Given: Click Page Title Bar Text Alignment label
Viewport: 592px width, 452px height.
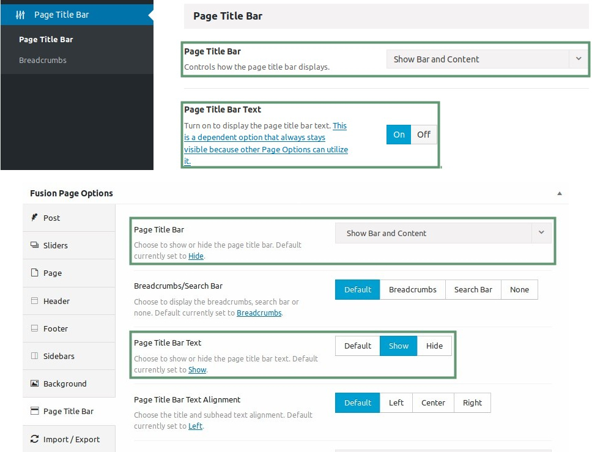Looking at the screenshot, I should tap(187, 399).
